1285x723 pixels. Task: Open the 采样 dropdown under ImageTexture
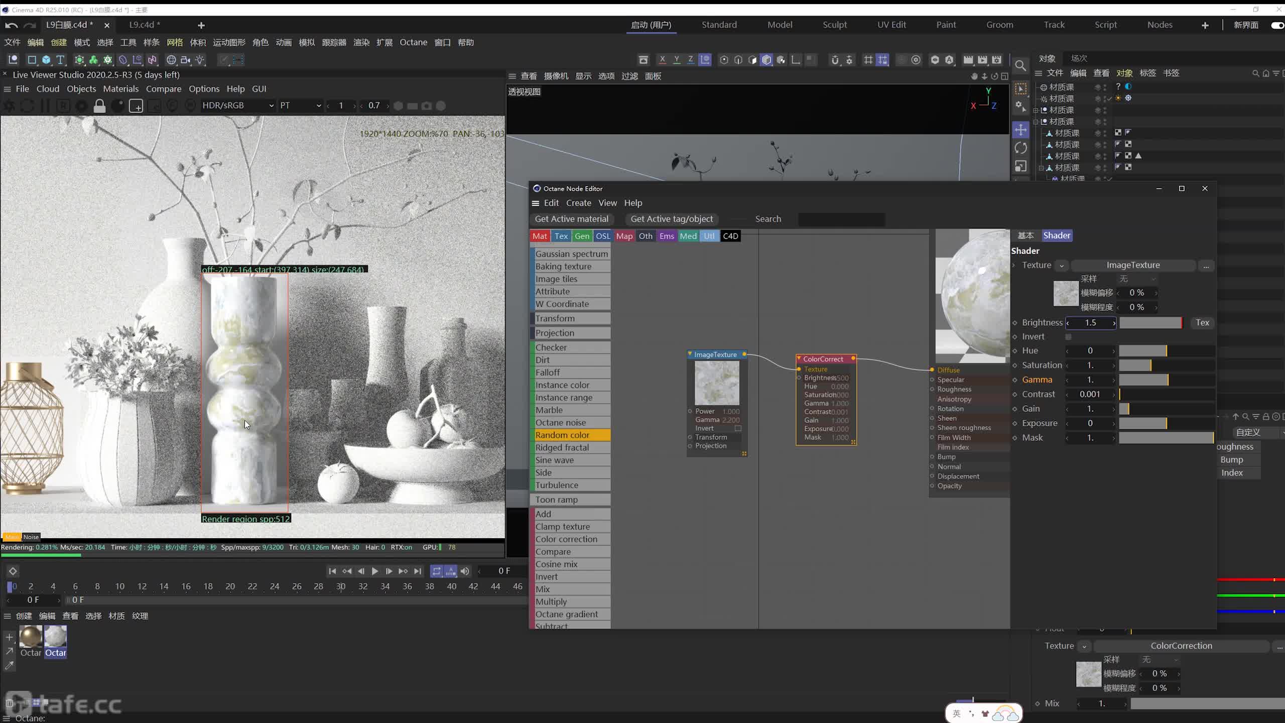(1137, 279)
